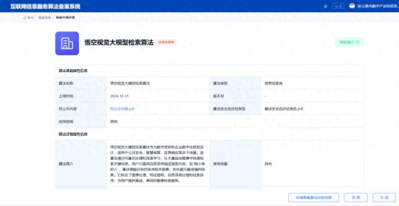Click the 算法详细属性信息 section header
This screenshot has height=206, width=399.
tap(73, 134)
